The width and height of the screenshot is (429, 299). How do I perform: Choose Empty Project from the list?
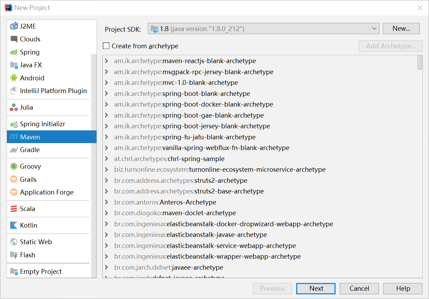(x=41, y=272)
